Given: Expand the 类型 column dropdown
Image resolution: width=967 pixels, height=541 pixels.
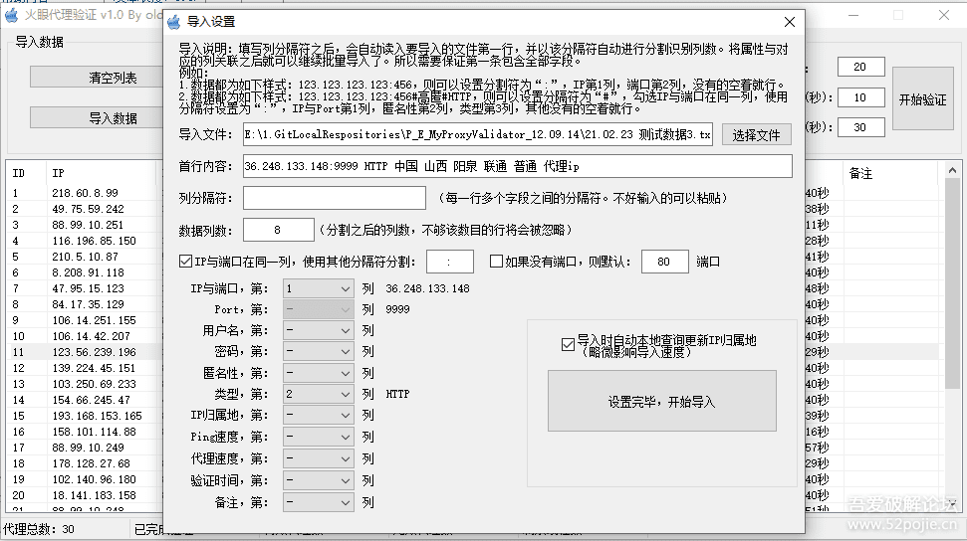Looking at the screenshot, I should [319, 395].
